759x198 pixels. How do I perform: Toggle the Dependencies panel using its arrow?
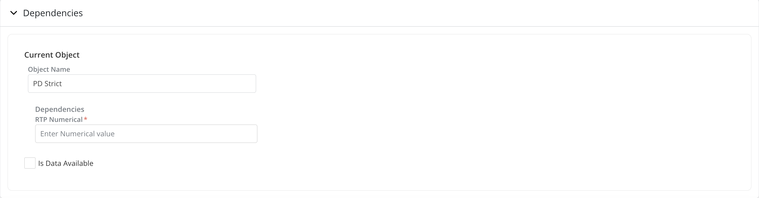(x=14, y=13)
